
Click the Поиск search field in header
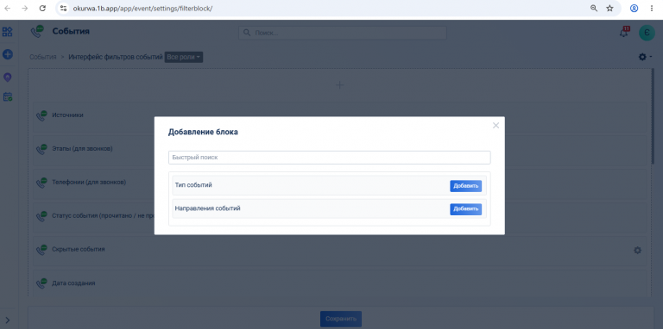tap(343, 33)
